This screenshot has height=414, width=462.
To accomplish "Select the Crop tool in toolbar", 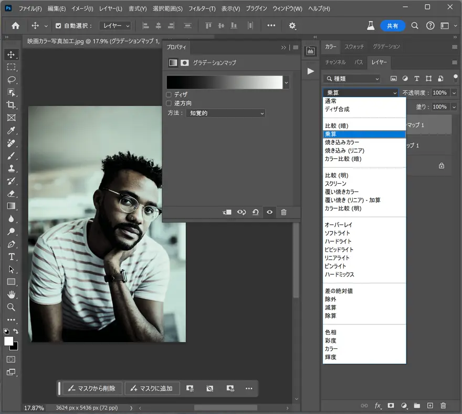I will pyautogui.click(x=11, y=105).
